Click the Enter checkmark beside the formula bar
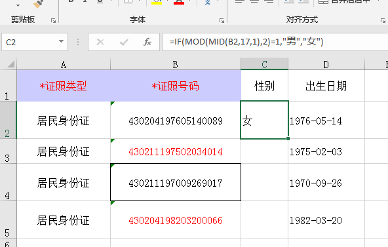The width and height of the screenshot is (388, 247). [124, 42]
